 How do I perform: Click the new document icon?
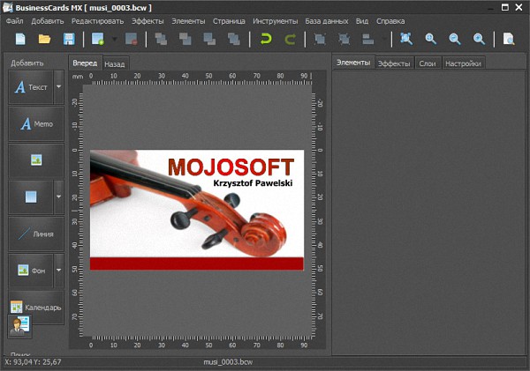click(x=20, y=39)
